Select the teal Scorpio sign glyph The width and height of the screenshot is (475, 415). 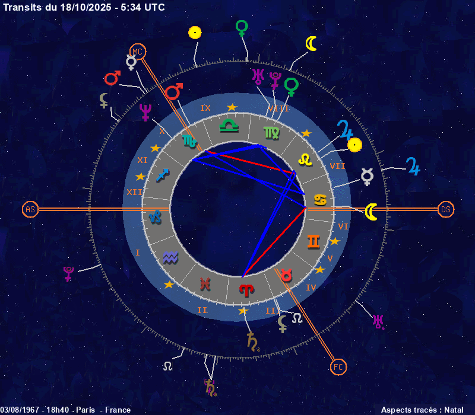click(188, 141)
